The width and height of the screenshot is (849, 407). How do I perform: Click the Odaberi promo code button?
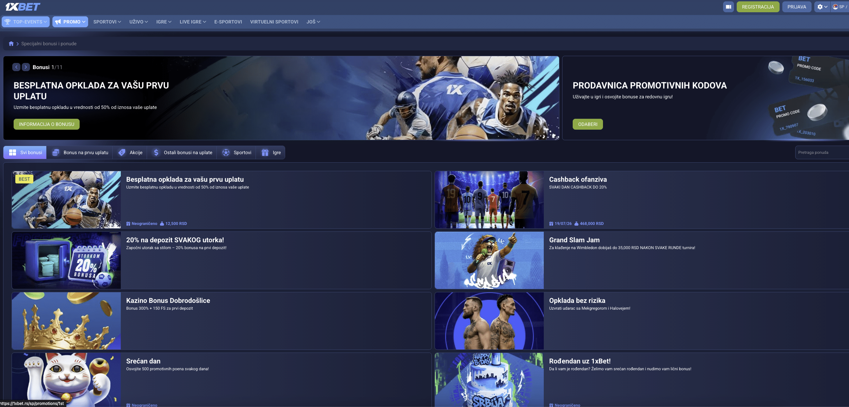pyautogui.click(x=588, y=124)
